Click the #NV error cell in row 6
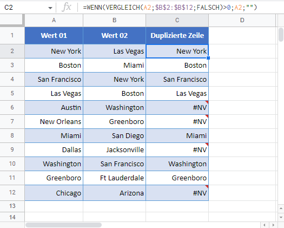The width and height of the screenshot is (284, 228). (x=177, y=108)
